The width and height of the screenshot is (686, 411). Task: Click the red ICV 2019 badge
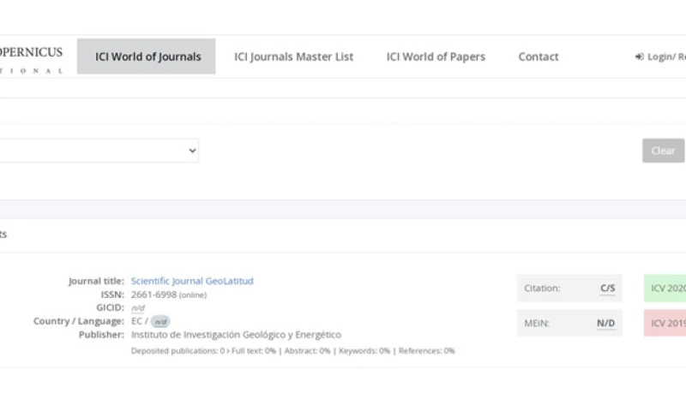665,324
